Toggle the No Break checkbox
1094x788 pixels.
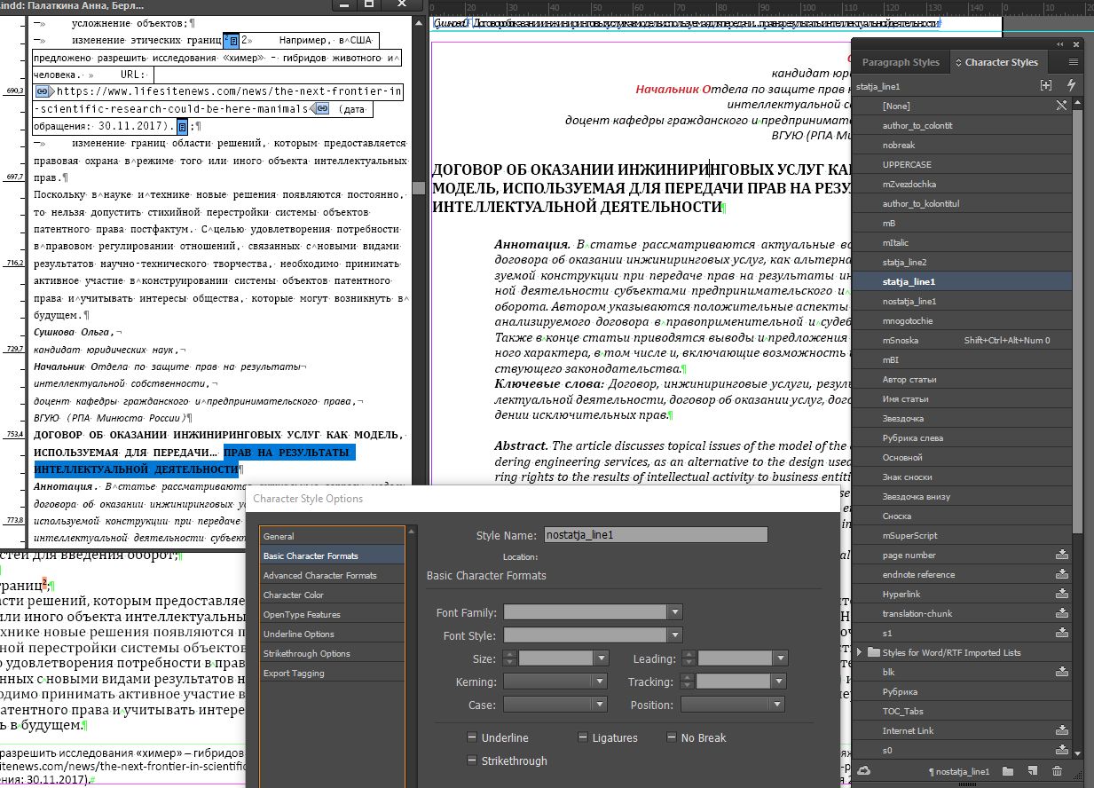click(x=672, y=737)
